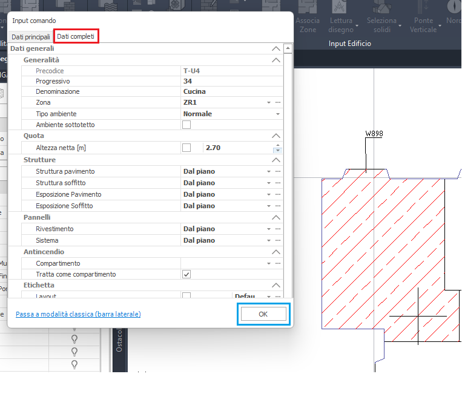The height and width of the screenshot is (417, 462).
Task: Select the Dati completi tab
Action: point(76,36)
